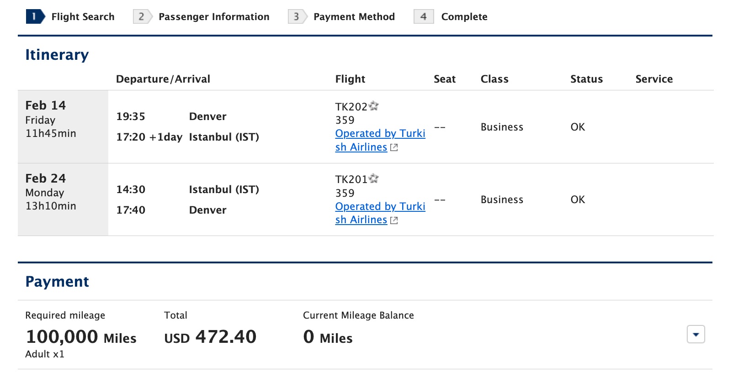Click the external-link icon on the Feb 14 flight
Screen dimensions: 733x388
(x=394, y=147)
